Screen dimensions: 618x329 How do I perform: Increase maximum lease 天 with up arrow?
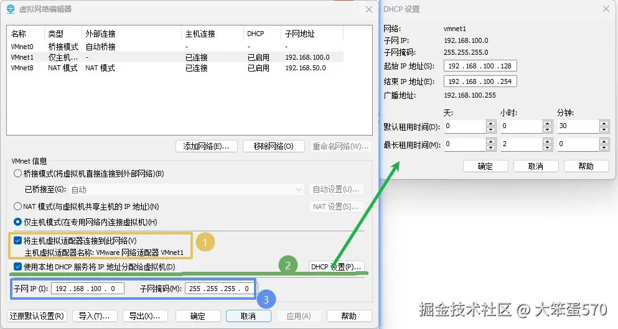point(490,141)
